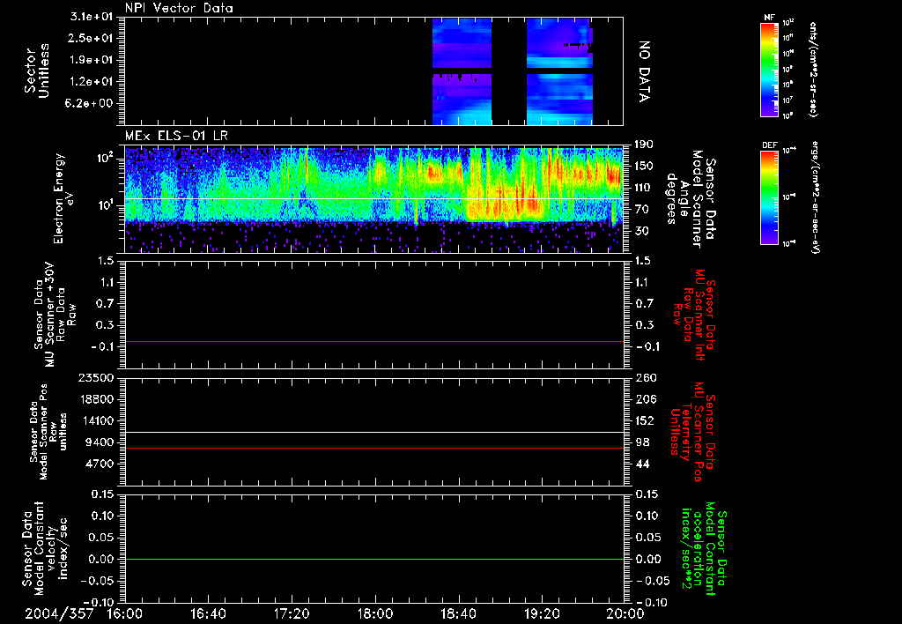The height and width of the screenshot is (624, 902).
Task: Click the 190 degrees angle tick label
Action: tap(644, 145)
